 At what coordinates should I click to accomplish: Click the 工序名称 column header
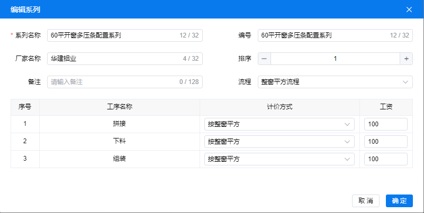click(119, 107)
